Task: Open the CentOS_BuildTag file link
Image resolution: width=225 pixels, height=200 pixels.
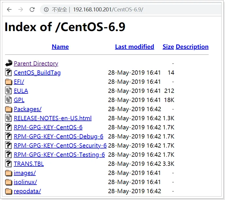Action: click(37, 73)
